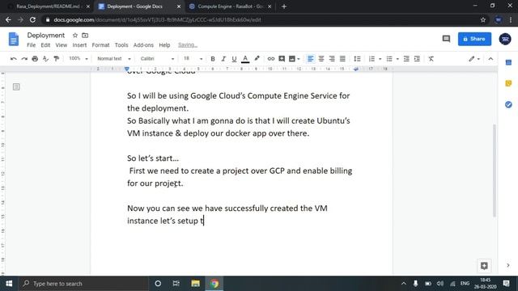This screenshot has height=291, width=518.
Task: Set justified text alignment
Action: (x=342, y=59)
